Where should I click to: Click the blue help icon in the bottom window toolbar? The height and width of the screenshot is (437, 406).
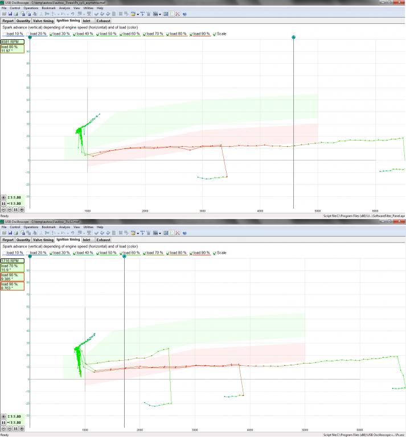coord(184,233)
